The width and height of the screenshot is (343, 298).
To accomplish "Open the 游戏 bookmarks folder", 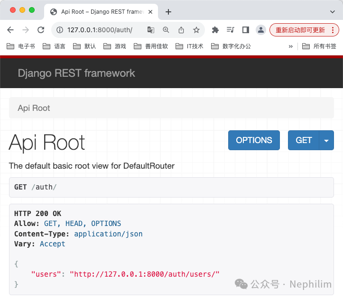I will point(115,46).
